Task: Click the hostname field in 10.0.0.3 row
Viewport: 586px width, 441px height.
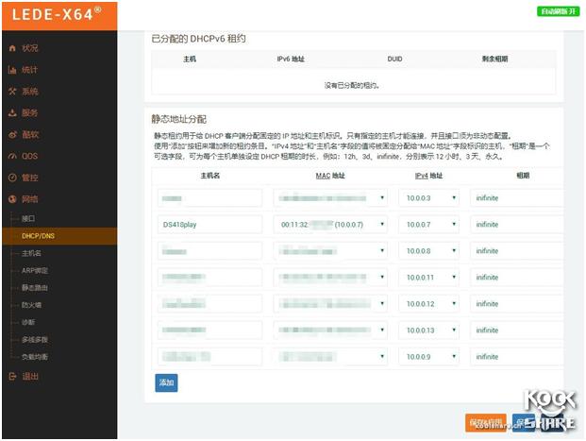Action: point(209,198)
